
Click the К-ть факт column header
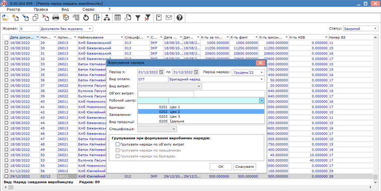pos(244,37)
